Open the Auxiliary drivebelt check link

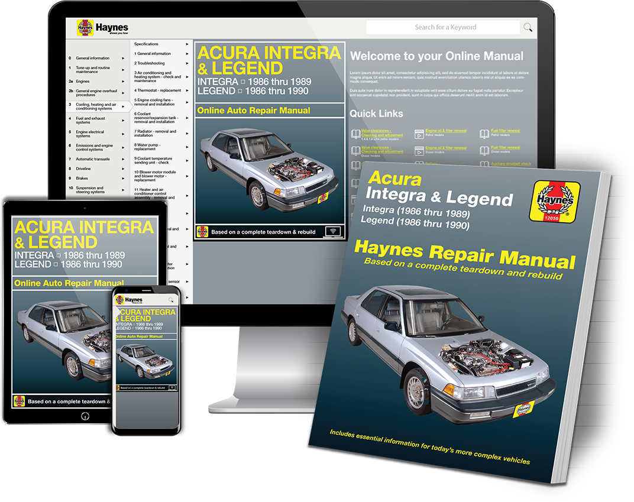tap(511, 164)
